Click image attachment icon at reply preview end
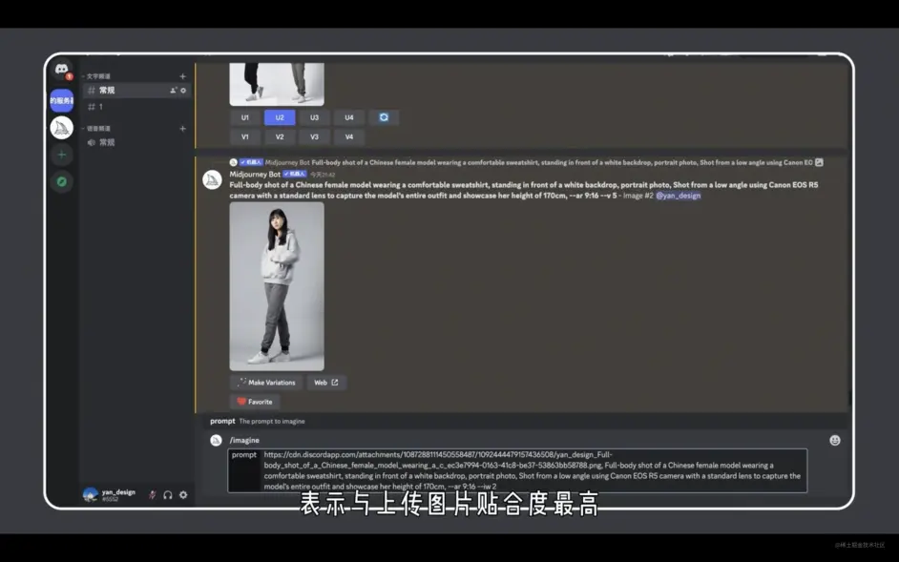899x562 pixels. (x=819, y=162)
